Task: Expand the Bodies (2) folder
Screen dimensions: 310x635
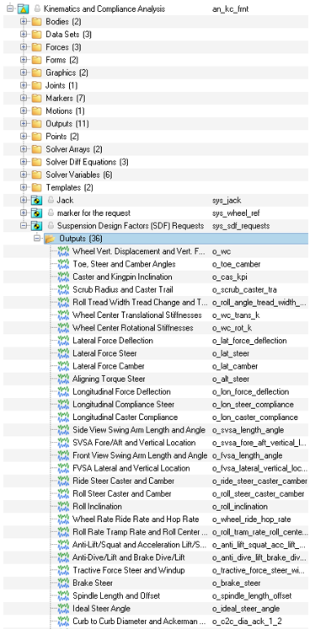Action: [24, 21]
